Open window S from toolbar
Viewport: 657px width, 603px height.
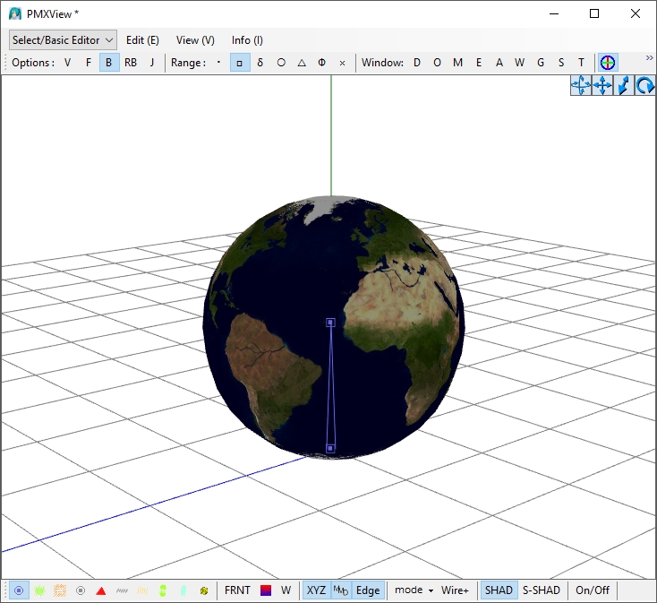561,63
